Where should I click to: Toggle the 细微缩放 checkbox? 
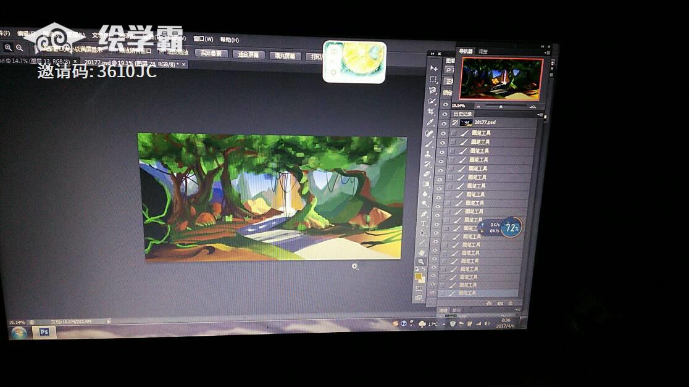pos(161,51)
